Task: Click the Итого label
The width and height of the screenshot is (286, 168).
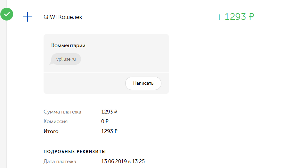Action: [x=51, y=131]
